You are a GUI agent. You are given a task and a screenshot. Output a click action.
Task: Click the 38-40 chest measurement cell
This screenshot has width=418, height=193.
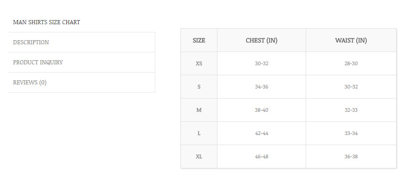point(261,110)
